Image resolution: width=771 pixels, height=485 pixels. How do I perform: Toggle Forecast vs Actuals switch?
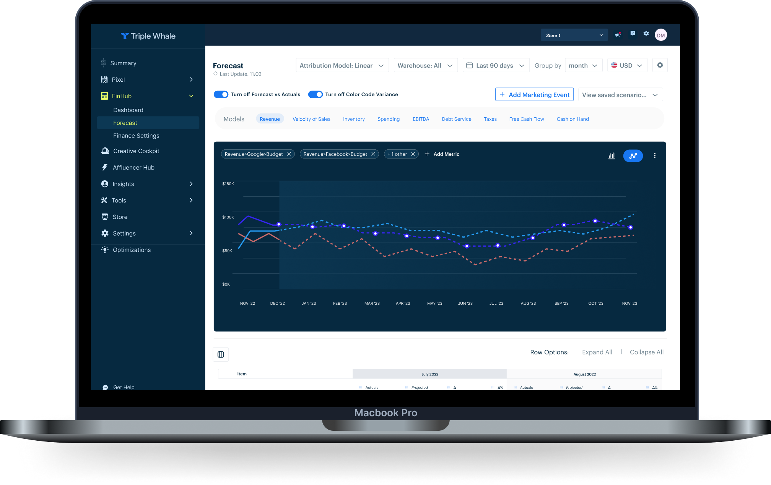point(221,94)
